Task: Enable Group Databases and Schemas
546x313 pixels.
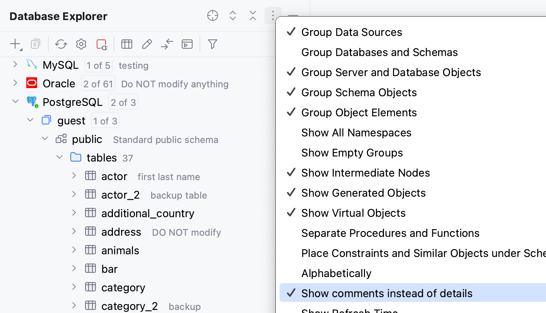Action: [379, 52]
